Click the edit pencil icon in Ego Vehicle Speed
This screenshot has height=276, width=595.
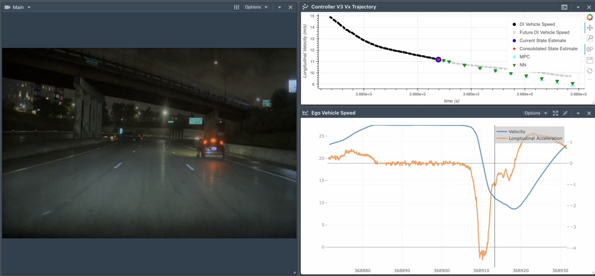click(565, 113)
